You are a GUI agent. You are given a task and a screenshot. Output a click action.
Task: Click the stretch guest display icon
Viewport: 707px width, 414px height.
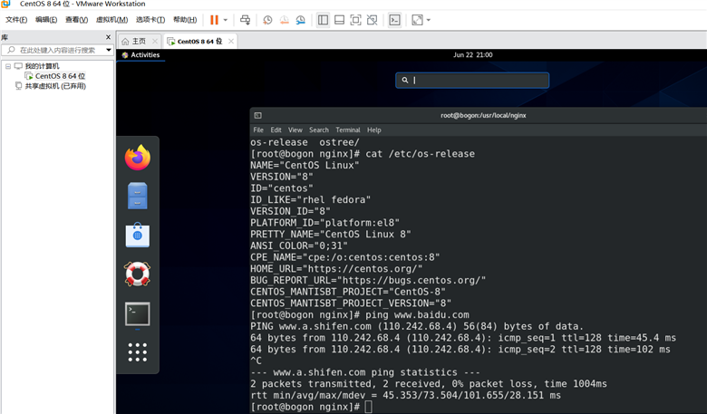point(417,20)
